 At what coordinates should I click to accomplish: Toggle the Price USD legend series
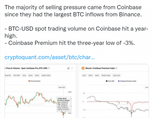110,81
